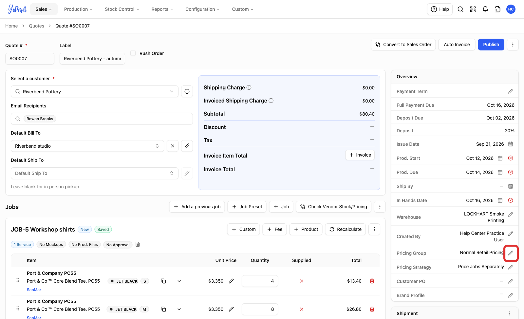Open the SanMar vendor link for size S
The height and width of the screenshot is (319, 524).
click(x=34, y=290)
